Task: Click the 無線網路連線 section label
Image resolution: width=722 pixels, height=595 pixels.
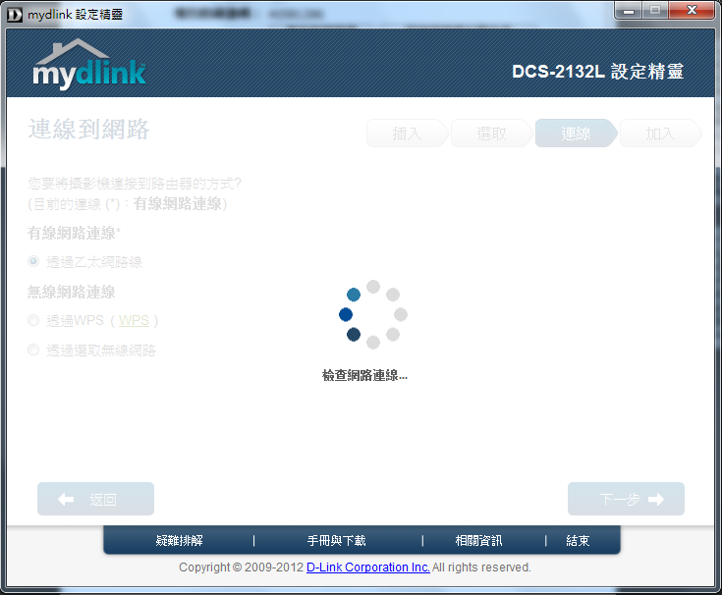Action: coord(72,292)
